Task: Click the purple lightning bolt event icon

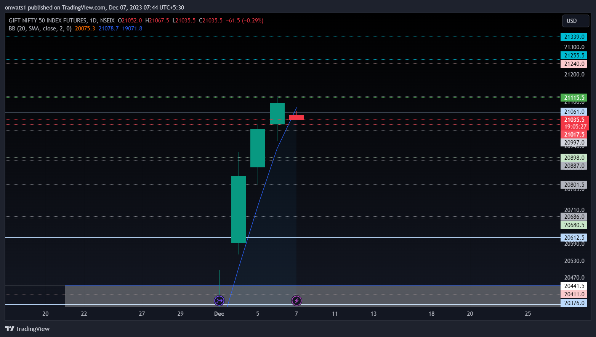Action: point(296,301)
